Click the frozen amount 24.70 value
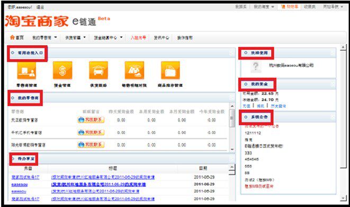Screen dimensions: 350x207 [x=267, y=100]
